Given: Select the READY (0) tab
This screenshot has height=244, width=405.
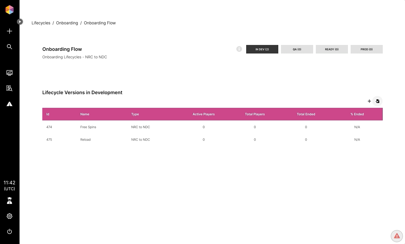Looking at the screenshot, I should pos(332,49).
